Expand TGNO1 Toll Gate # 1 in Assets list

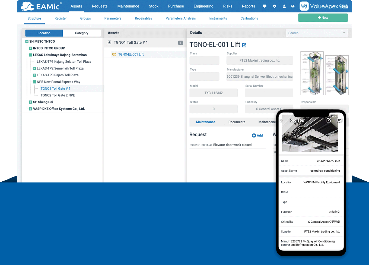(109, 42)
